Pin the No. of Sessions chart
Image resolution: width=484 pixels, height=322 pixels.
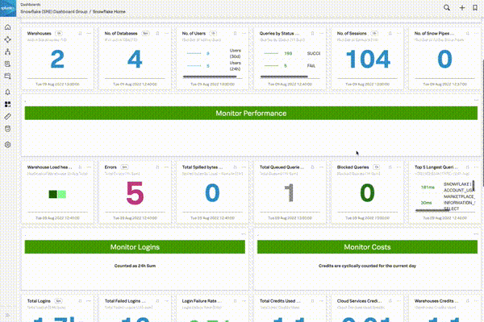pyautogui.click(x=390, y=34)
